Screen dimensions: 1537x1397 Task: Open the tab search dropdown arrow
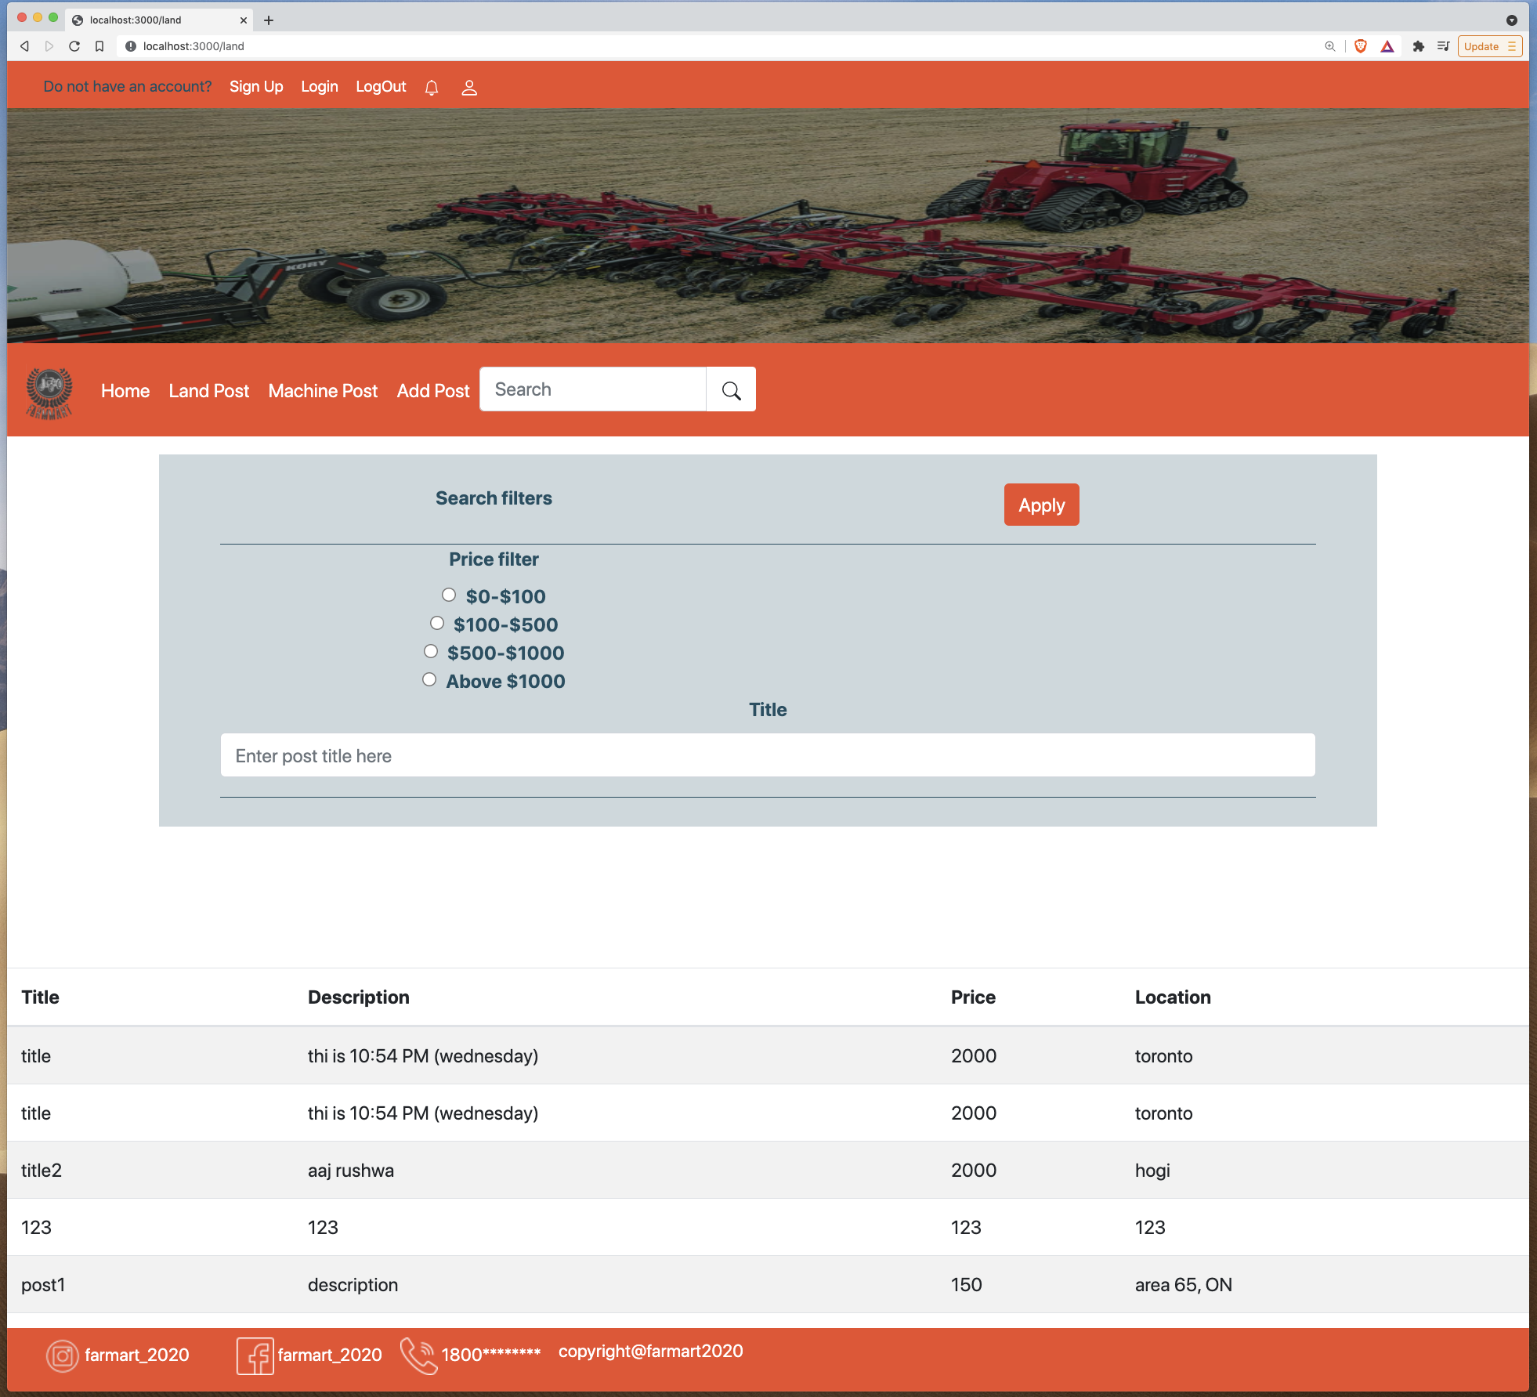point(1512,20)
